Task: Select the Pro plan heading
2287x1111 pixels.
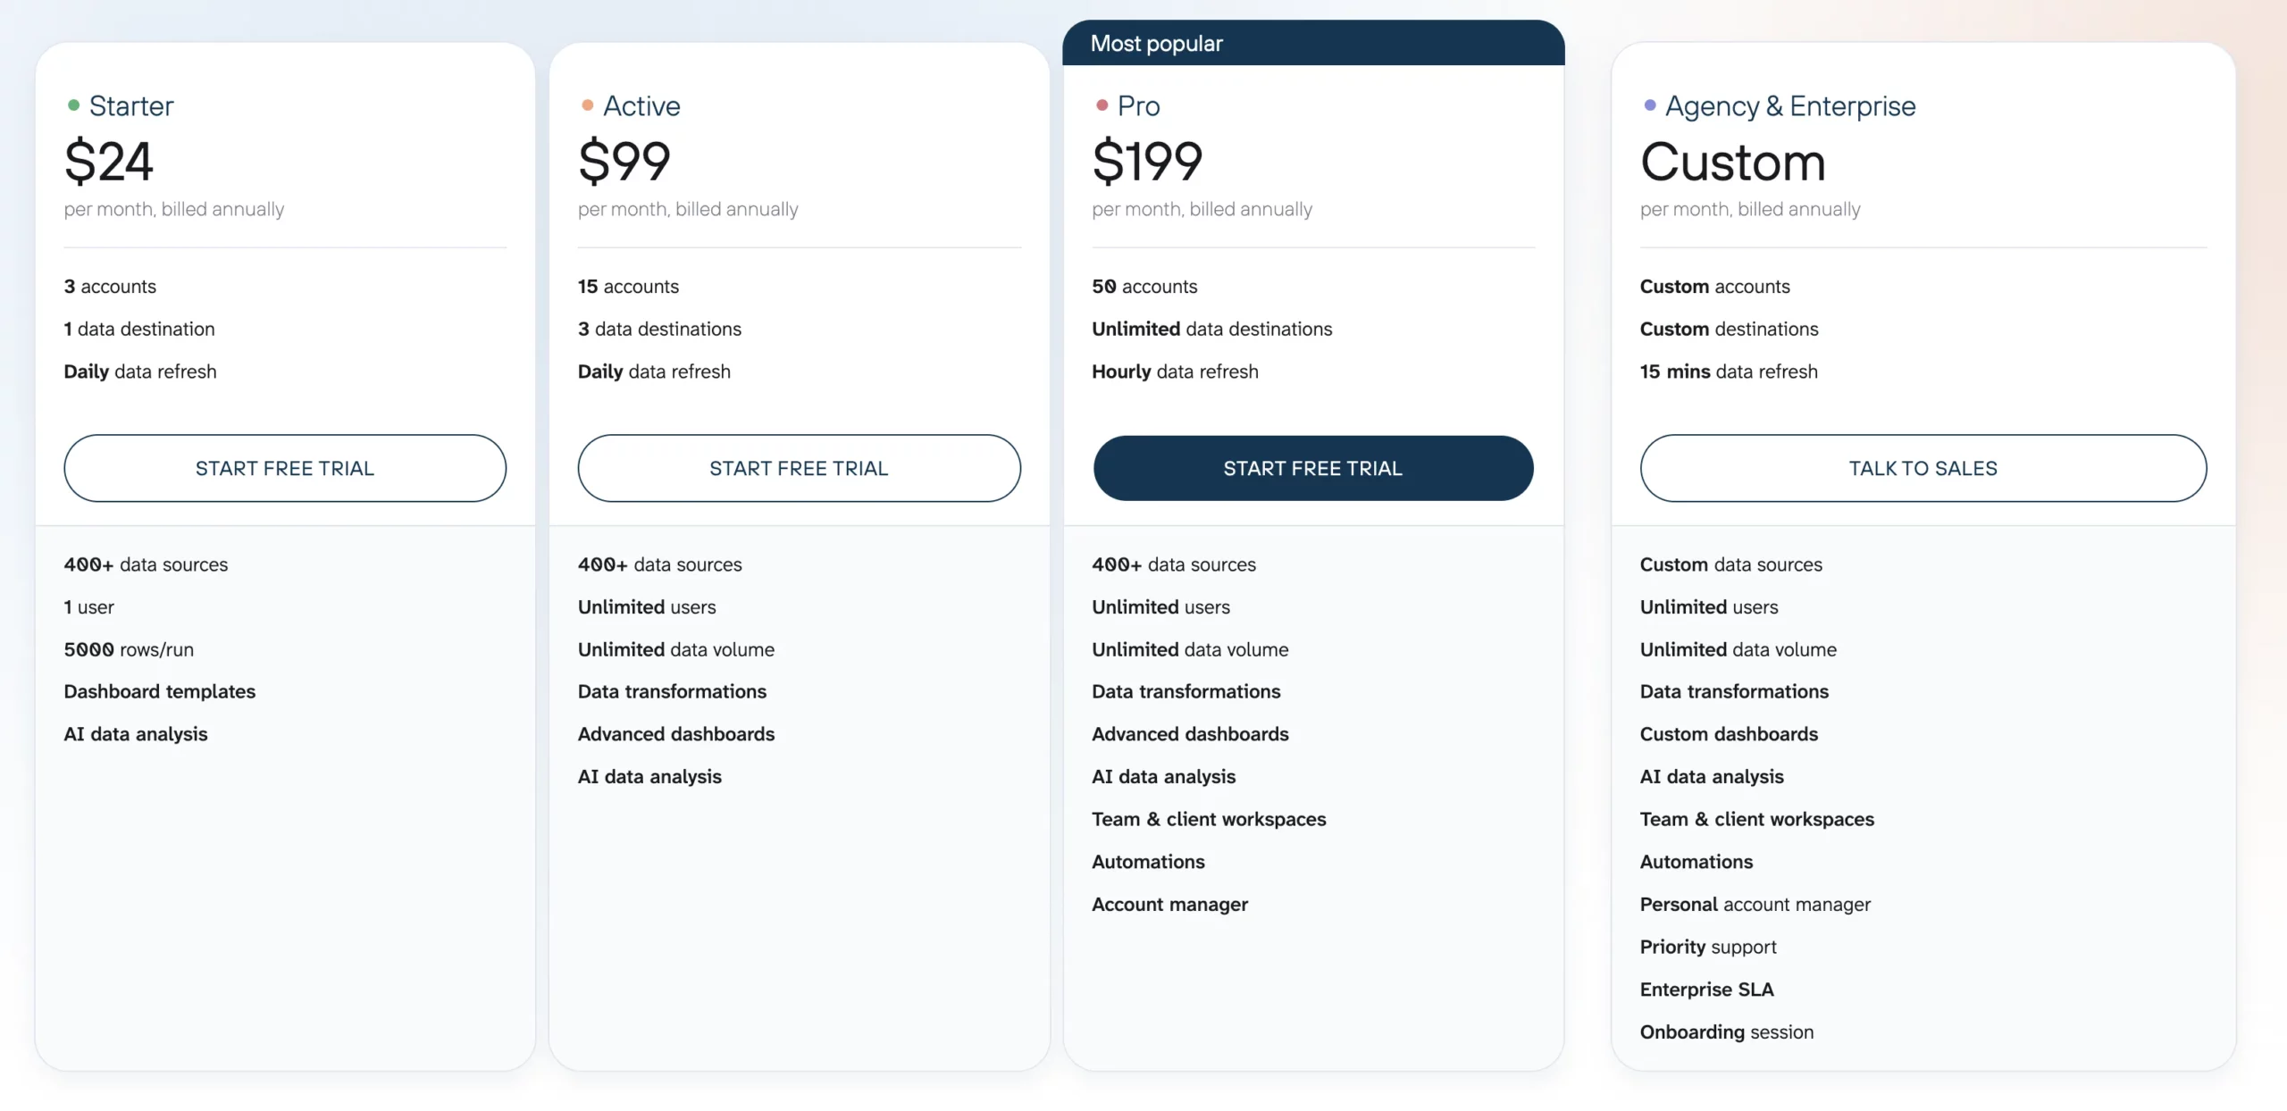Action: [1138, 105]
